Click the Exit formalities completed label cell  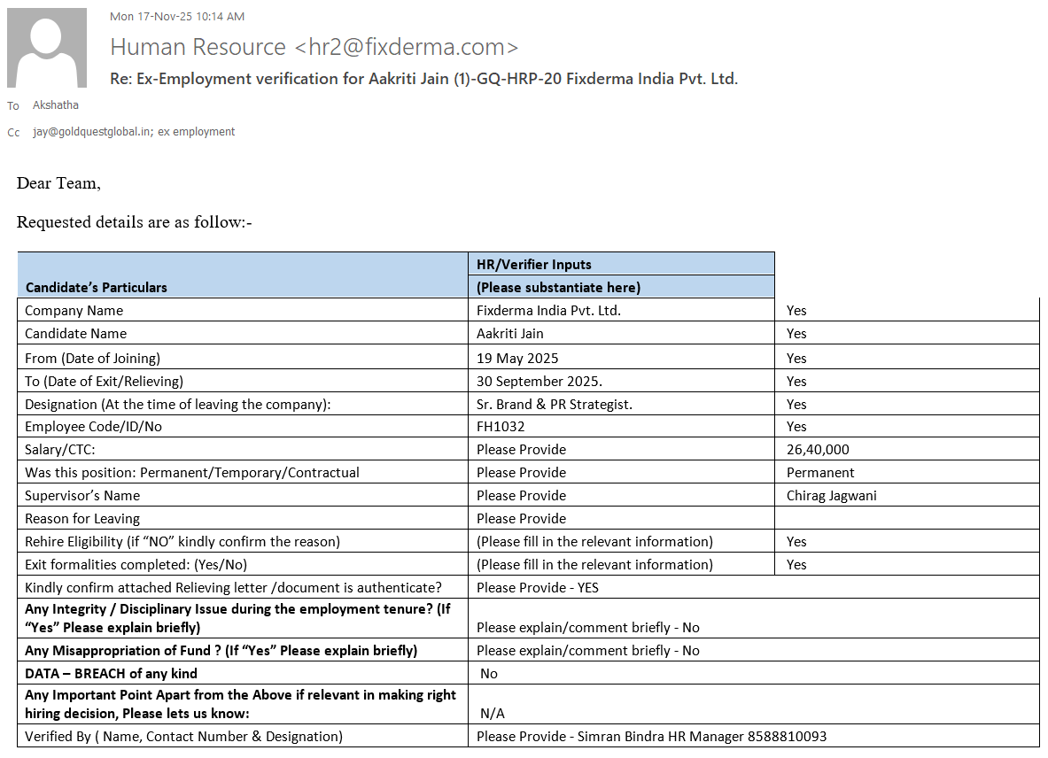[x=243, y=564]
